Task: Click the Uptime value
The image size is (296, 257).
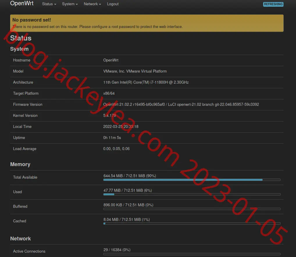Action: (x=112, y=138)
